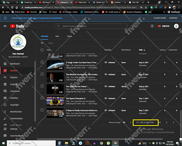This screenshot has height=146, width=182.
Task: Switch to the New Tab browser tab
Action: coord(136,2)
